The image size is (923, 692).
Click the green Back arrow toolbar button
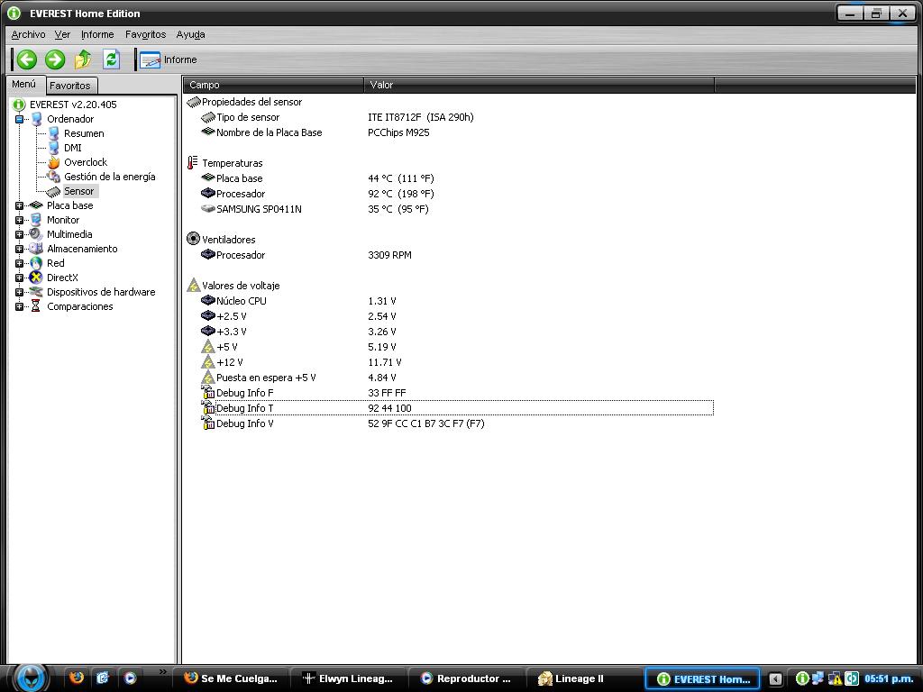[x=26, y=59]
